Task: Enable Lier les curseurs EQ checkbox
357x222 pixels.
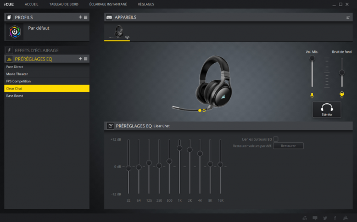Action: point(276,139)
